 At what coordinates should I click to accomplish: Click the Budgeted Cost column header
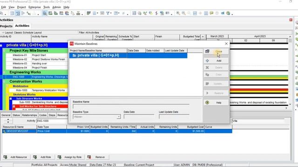click(x=191, y=127)
